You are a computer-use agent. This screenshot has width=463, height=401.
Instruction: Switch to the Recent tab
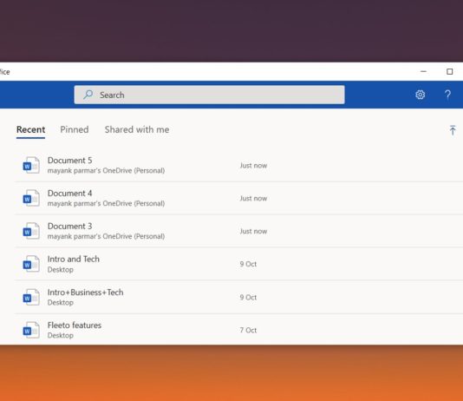click(30, 129)
